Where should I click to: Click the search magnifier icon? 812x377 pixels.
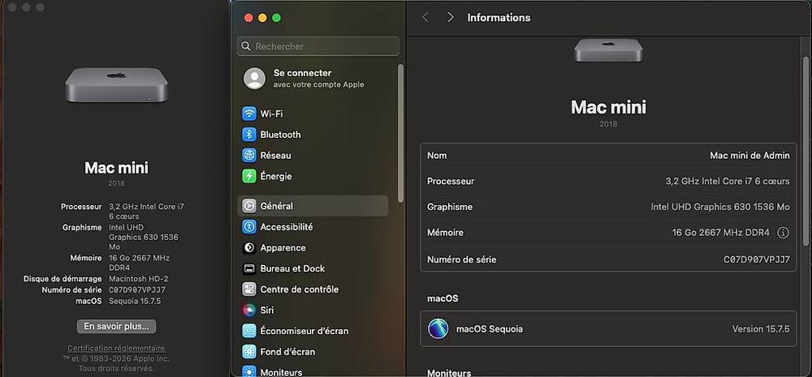tap(246, 46)
